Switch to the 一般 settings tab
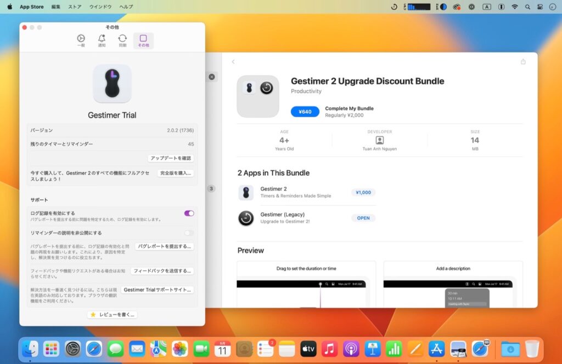Viewport: 562px width, 364px height. [81, 39]
